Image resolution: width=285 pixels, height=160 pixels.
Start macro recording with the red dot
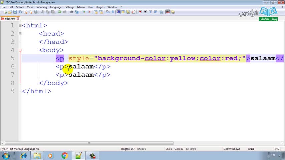click(140, 12)
